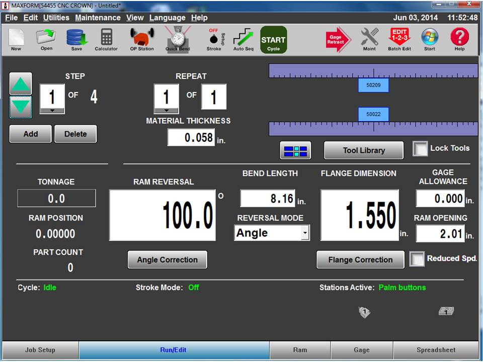Click the Angle Correction button

coord(167,259)
